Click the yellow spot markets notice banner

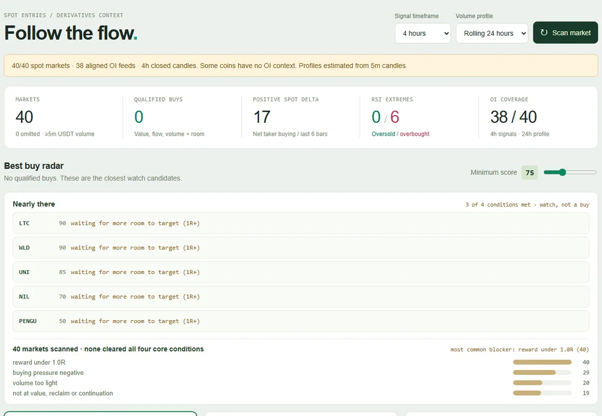(300, 66)
